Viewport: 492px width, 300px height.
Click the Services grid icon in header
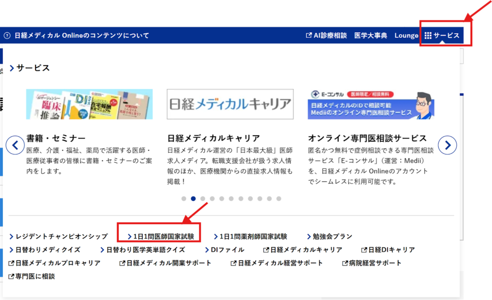coord(428,36)
